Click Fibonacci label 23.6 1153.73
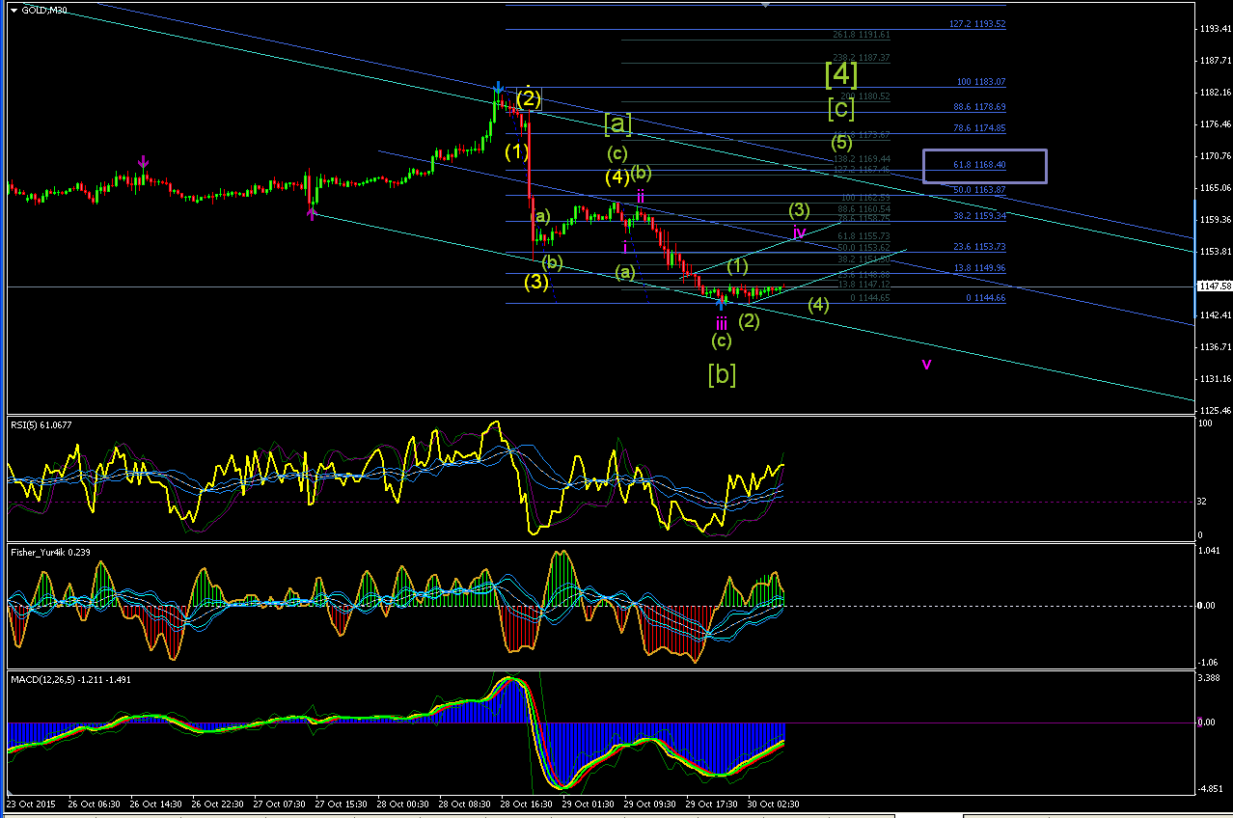The width and height of the screenshot is (1233, 818). click(x=979, y=247)
